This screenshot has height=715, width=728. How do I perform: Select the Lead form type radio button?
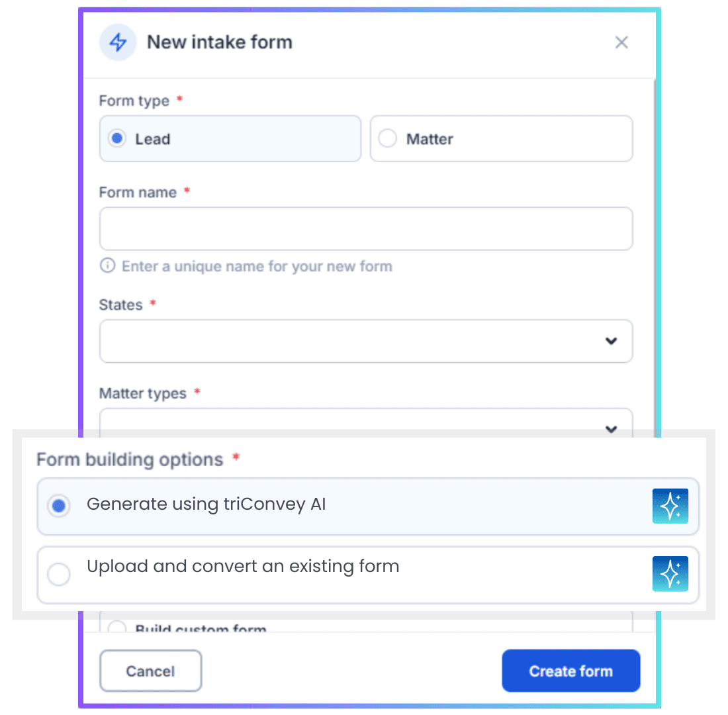point(117,138)
